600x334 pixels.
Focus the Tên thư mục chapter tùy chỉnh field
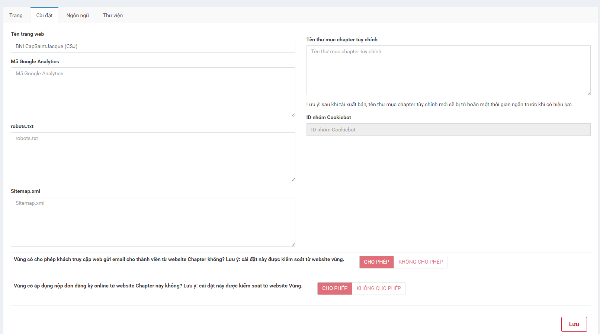pyautogui.click(x=448, y=70)
